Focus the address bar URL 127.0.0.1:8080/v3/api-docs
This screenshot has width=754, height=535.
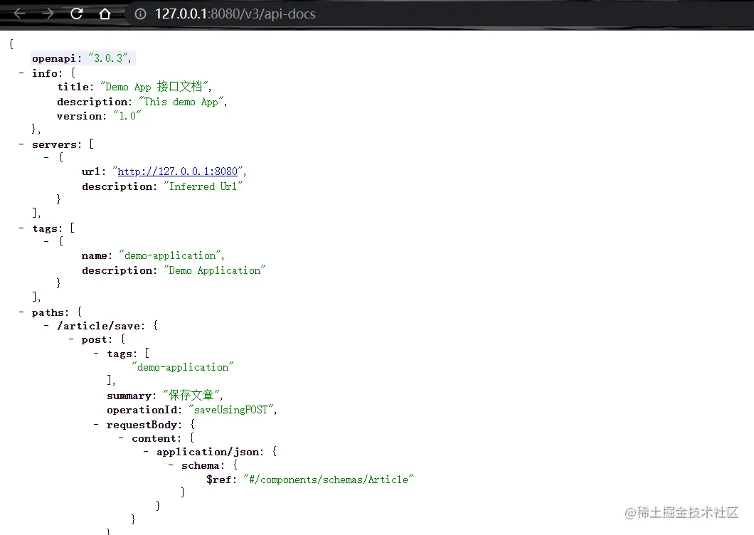pos(235,14)
